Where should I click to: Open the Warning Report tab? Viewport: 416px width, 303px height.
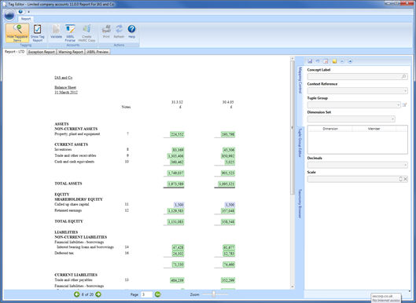click(71, 52)
